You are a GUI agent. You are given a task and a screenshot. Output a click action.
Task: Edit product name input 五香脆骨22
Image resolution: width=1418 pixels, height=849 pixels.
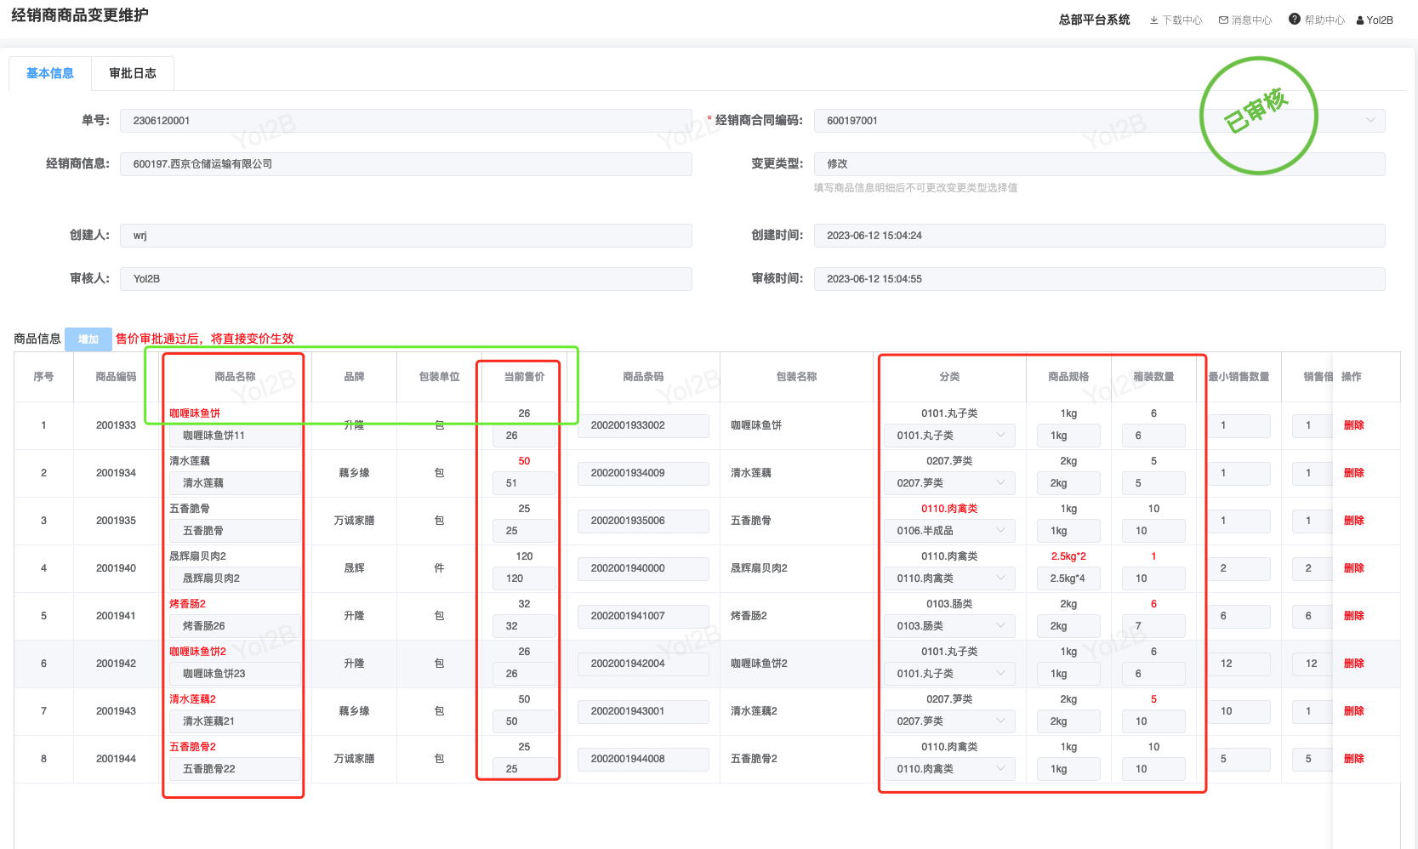click(x=235, y=769)
